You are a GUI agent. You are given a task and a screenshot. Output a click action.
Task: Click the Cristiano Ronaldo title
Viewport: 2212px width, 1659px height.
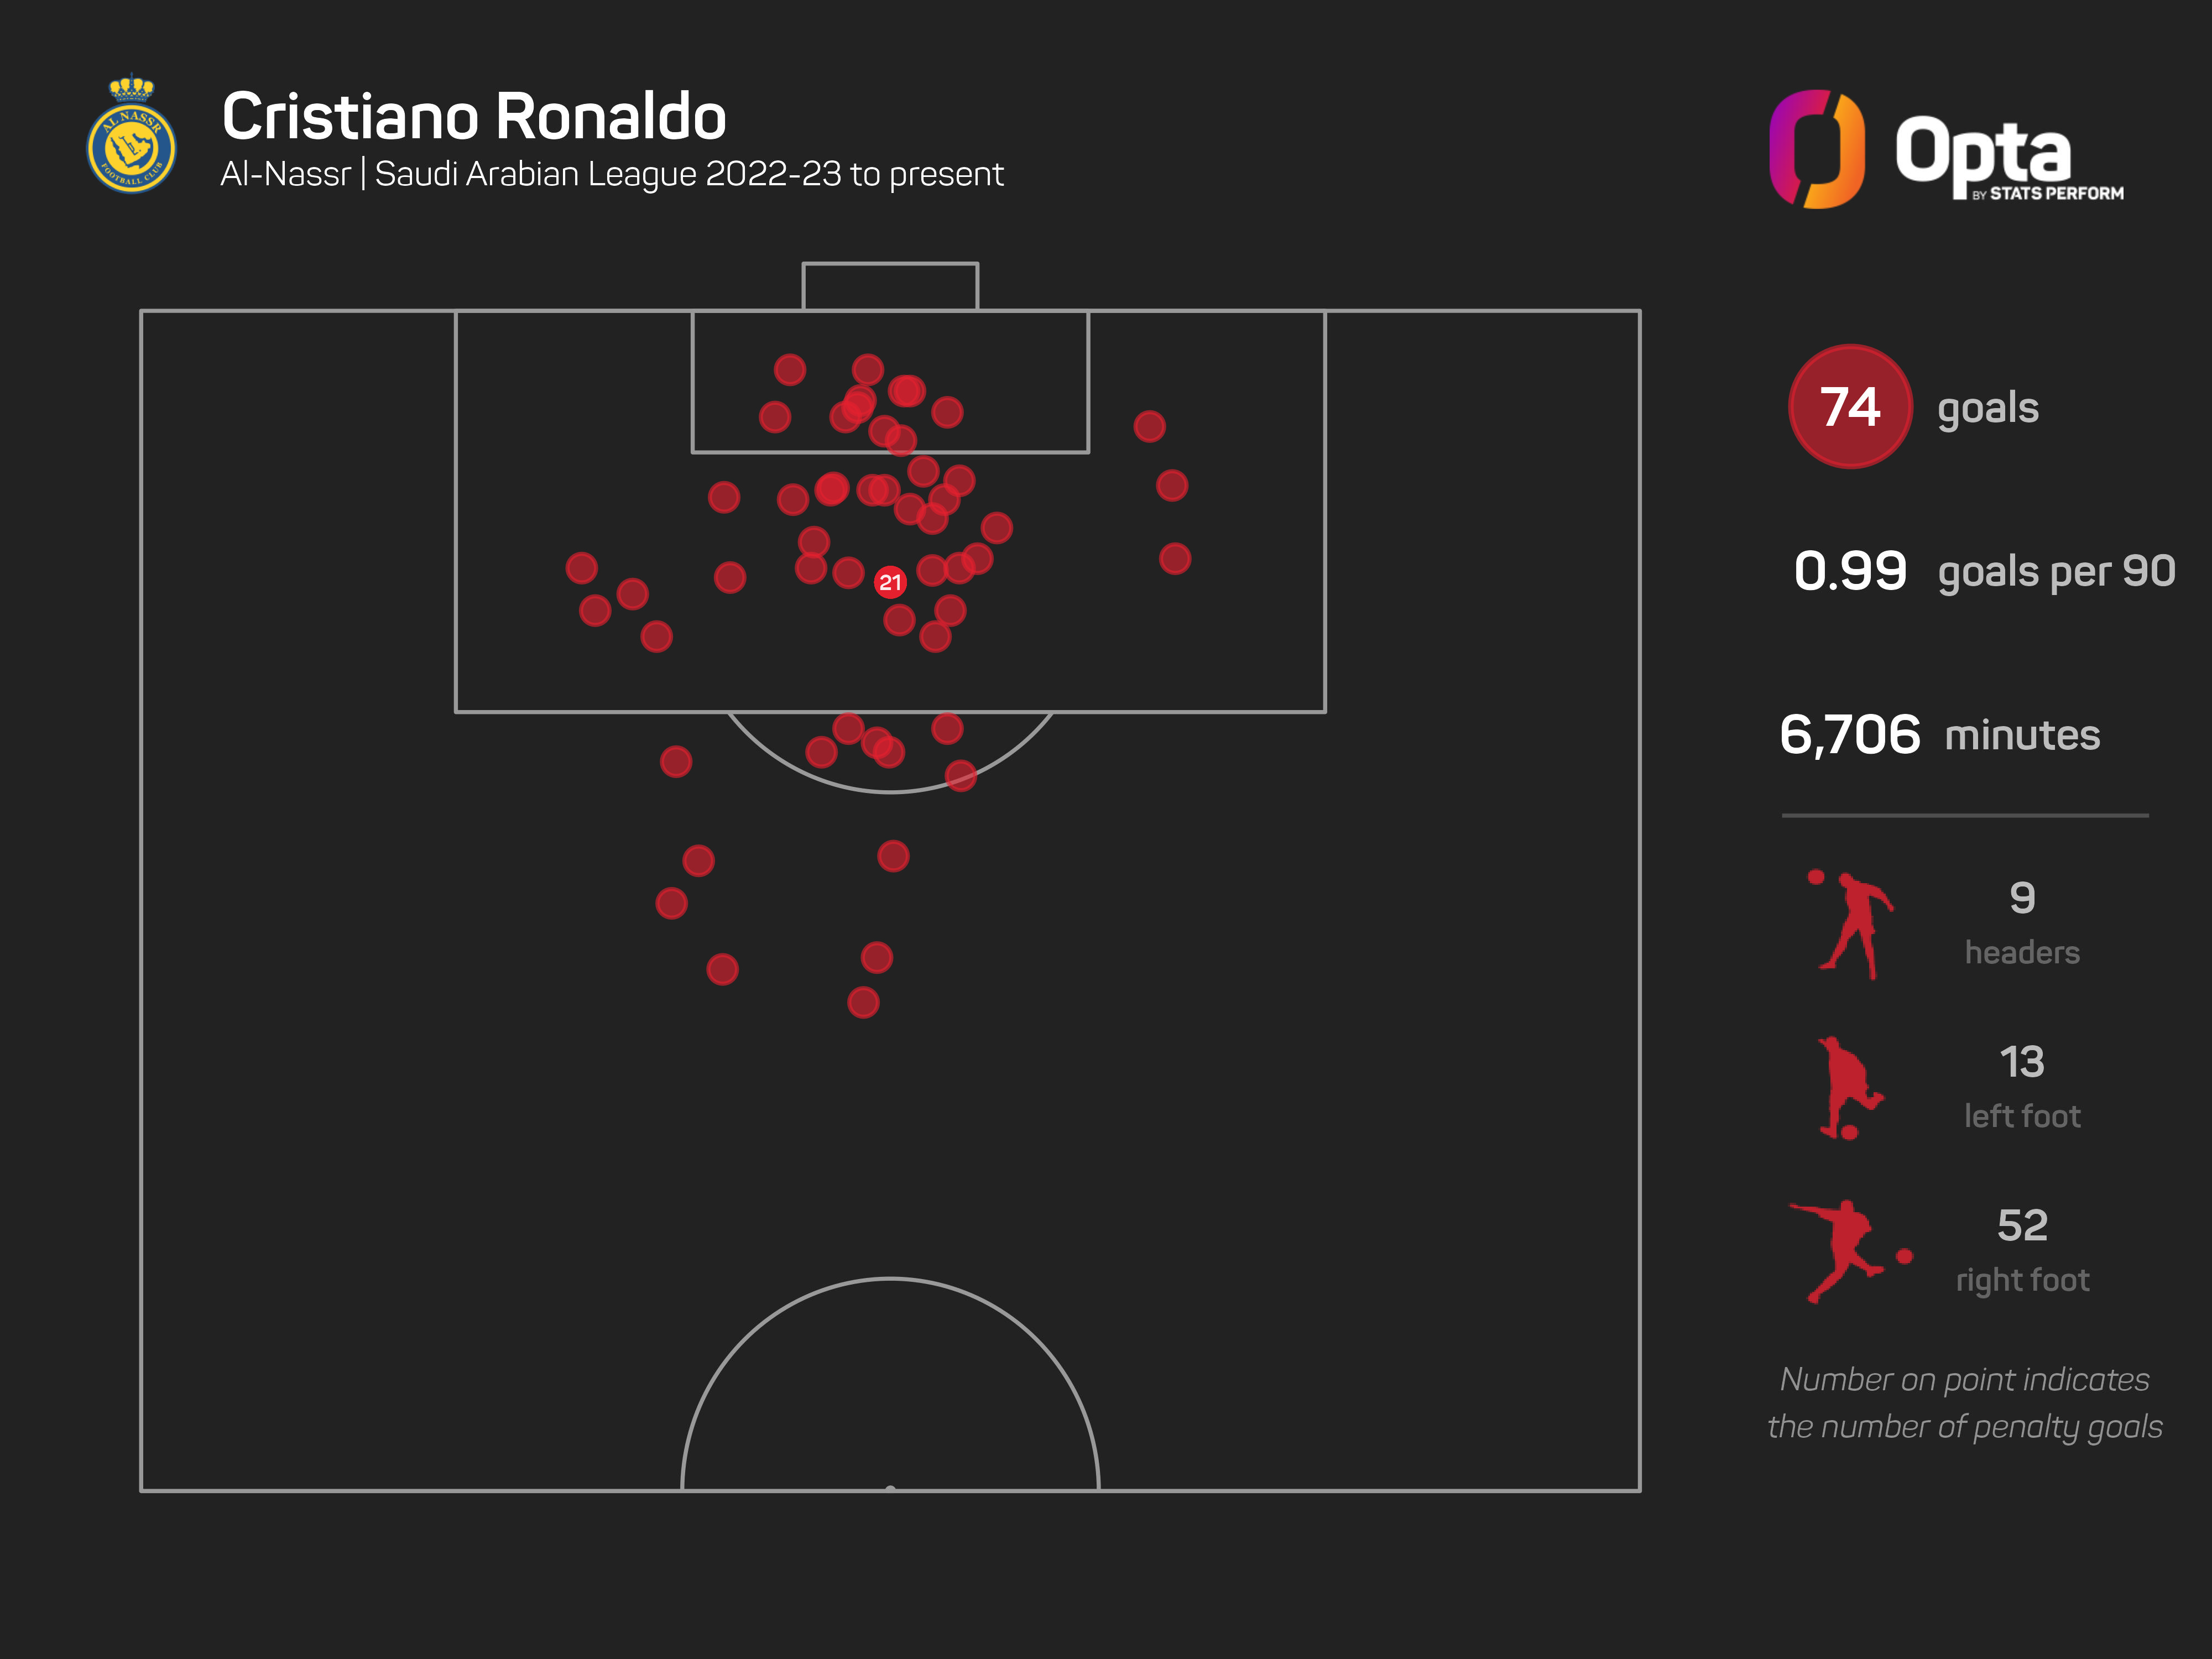(474, 117)
